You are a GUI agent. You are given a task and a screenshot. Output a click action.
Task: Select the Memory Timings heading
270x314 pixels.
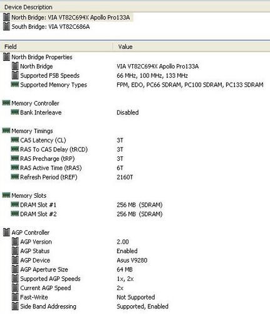pos(32,131)
